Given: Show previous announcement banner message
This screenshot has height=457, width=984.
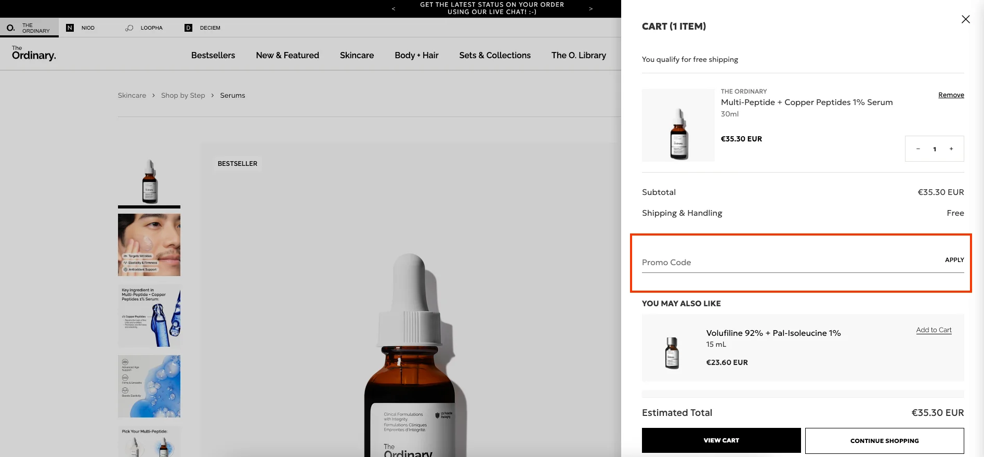Looking at the screenshot, I should point(393,8).
